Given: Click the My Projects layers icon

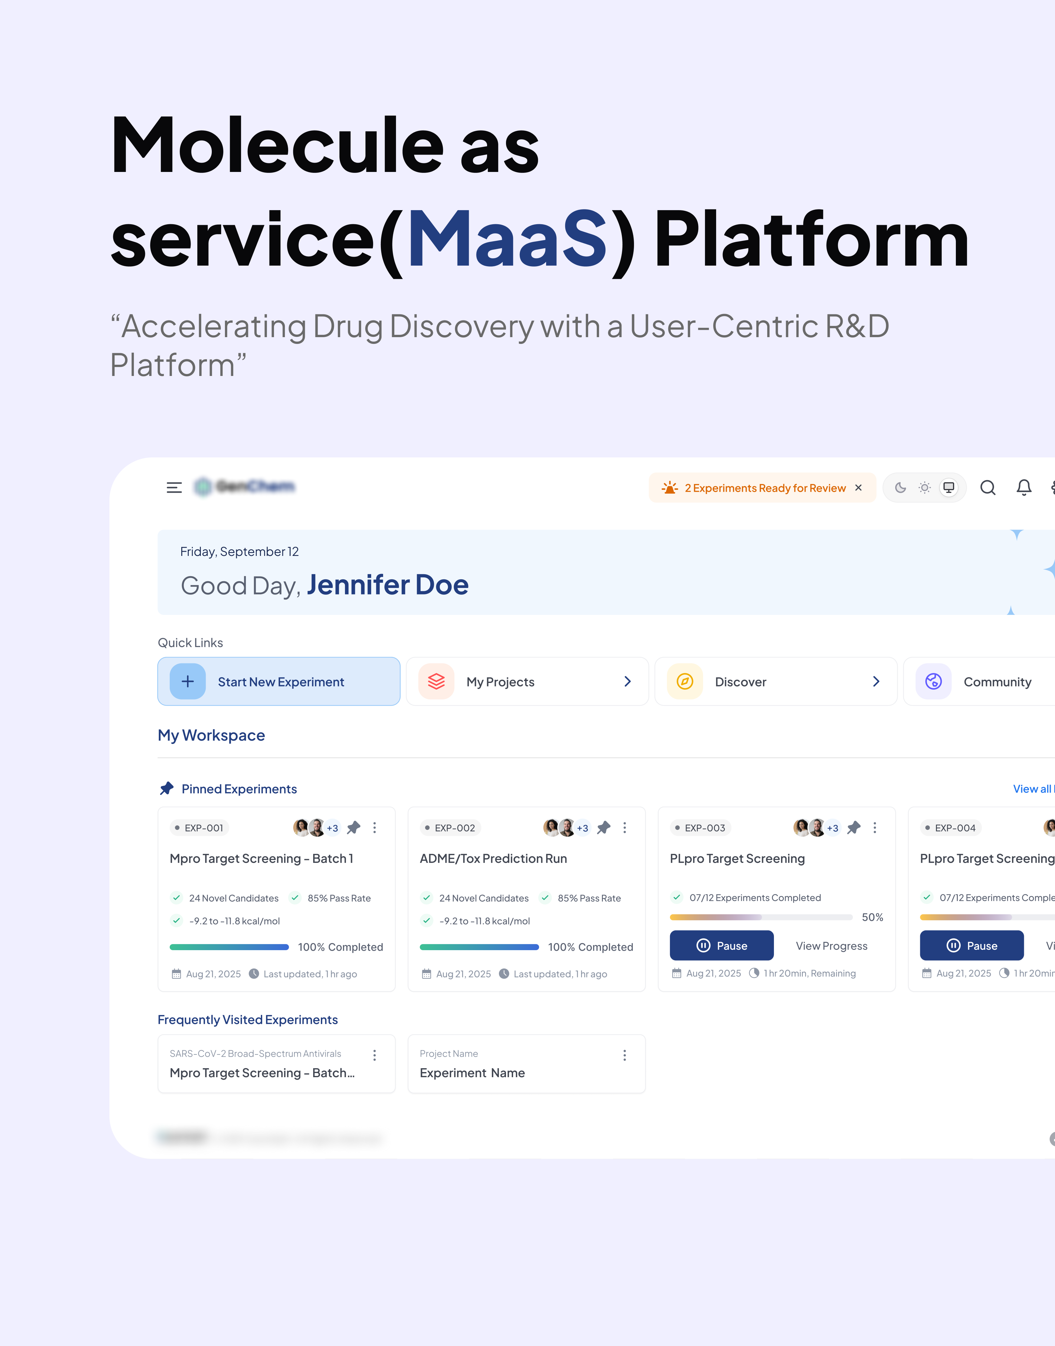Looking at the screenshot, I should click(x=436, y=682).
